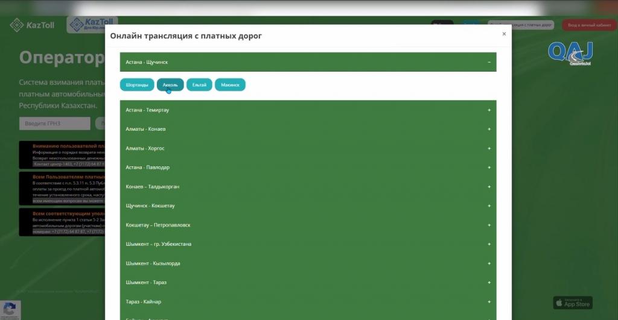Viewport: 618px width, 320px height.
Task: Click plus icon on Щучинск - Кокшетау row
Action: point(489,206)
